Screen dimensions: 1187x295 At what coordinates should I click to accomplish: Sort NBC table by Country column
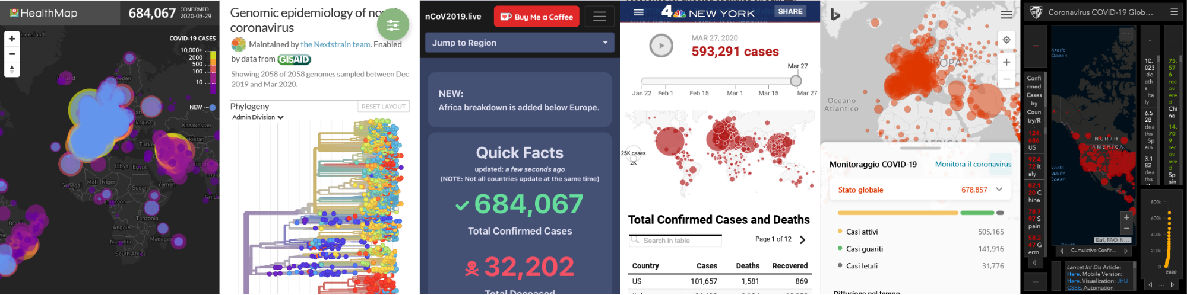click(x=645, y=266)
